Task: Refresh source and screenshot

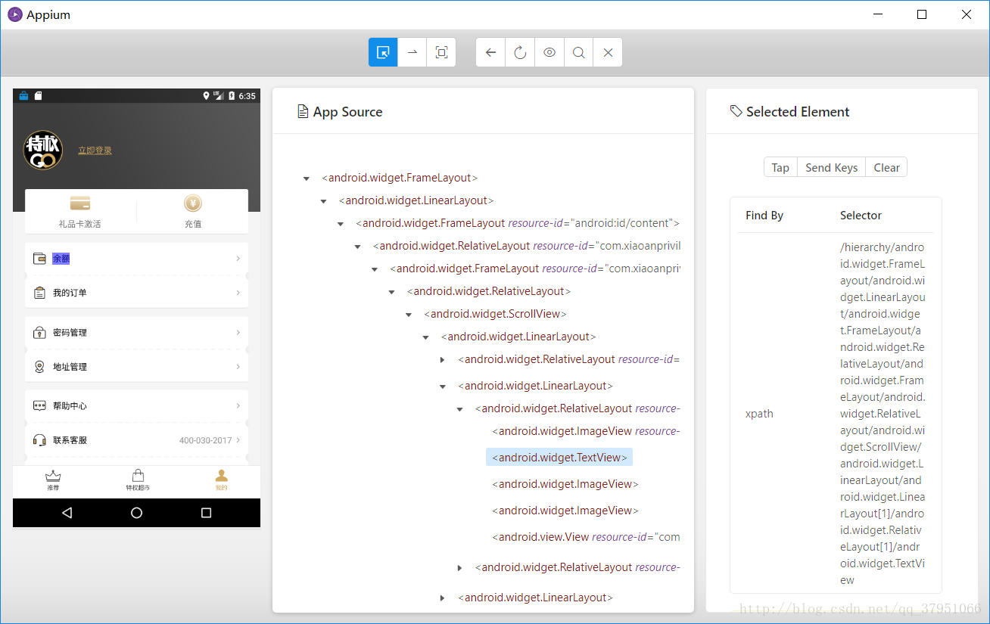Action: [520, 52]
